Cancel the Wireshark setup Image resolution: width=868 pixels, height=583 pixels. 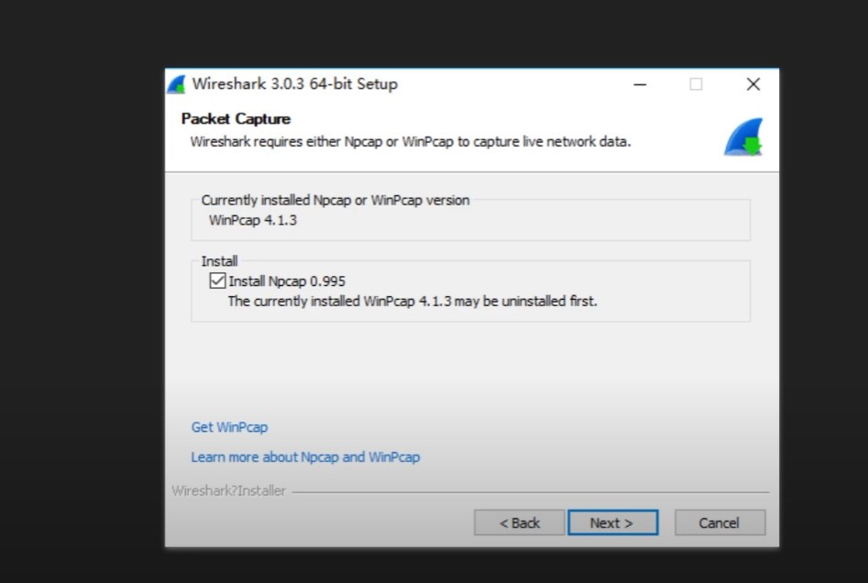tap(720, 522)
